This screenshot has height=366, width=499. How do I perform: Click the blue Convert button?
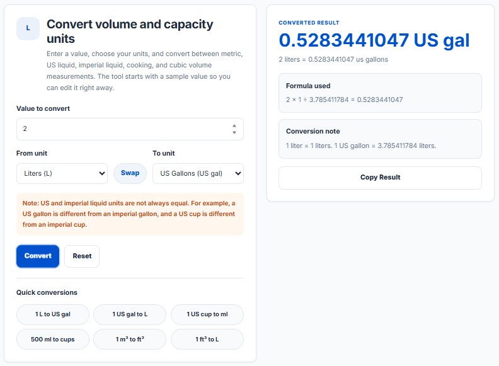tap(38, 256)
